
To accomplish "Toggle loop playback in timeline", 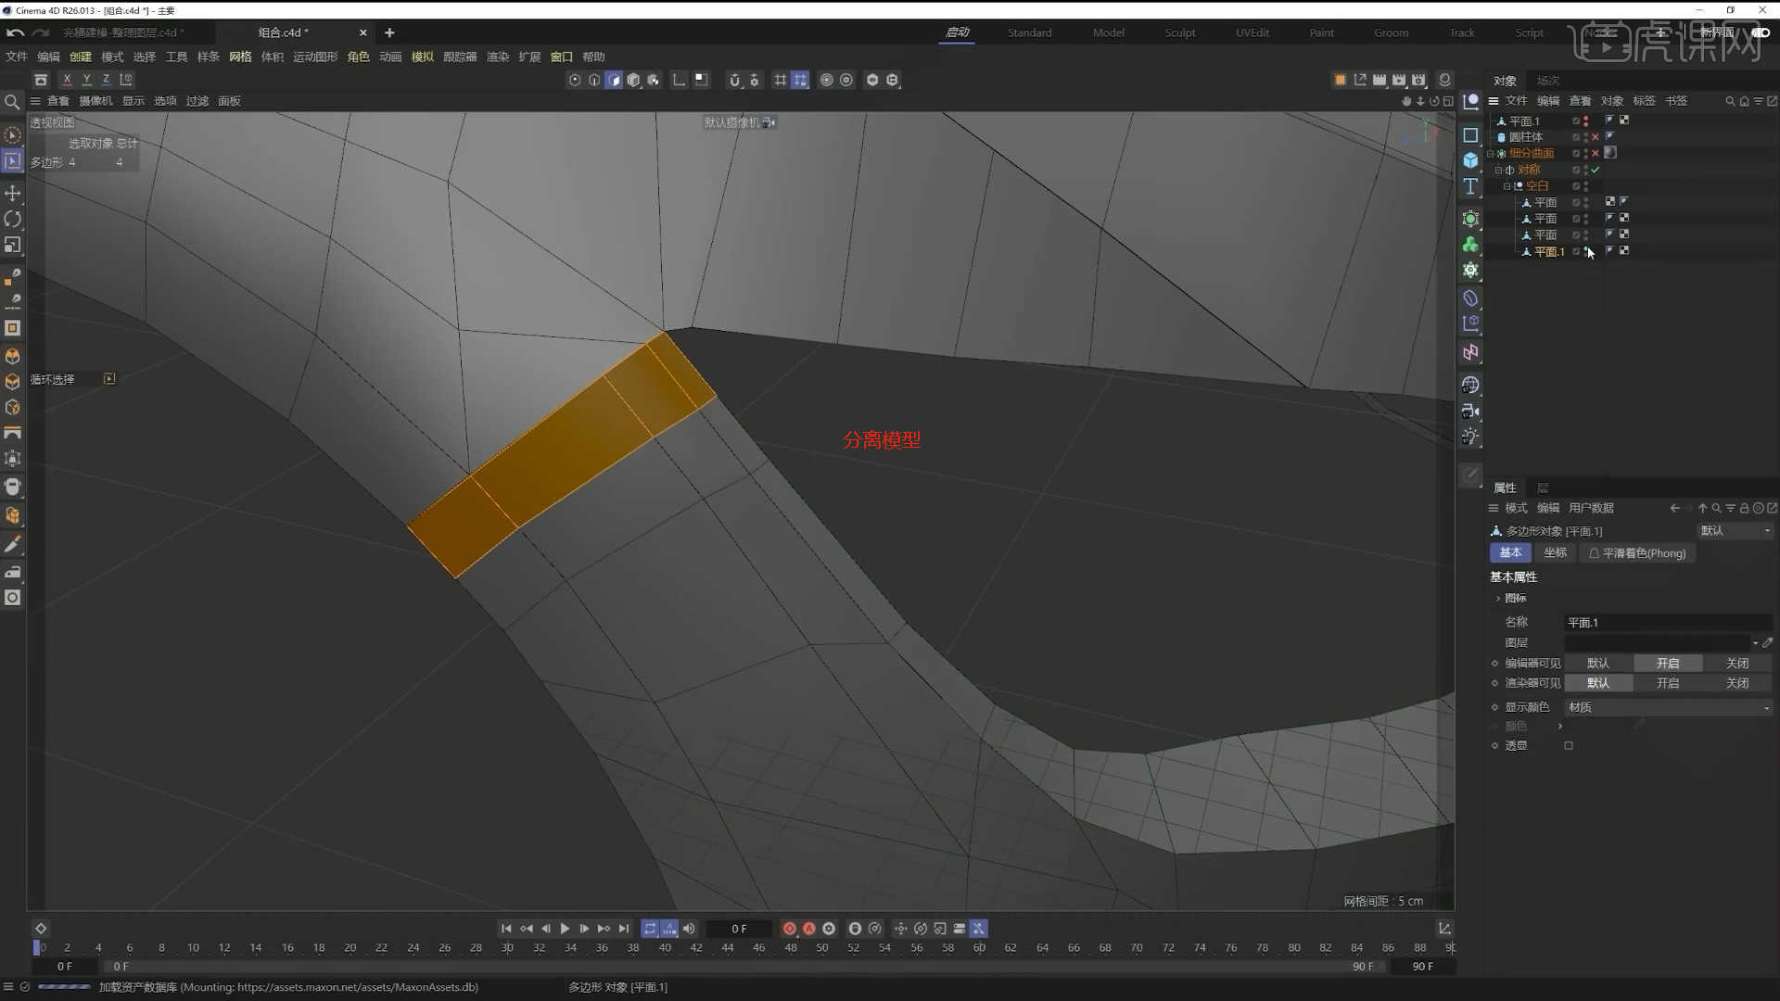I will (650, 929).
